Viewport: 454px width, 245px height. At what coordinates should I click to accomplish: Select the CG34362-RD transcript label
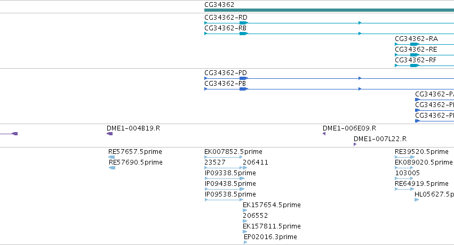click(226, 18)
